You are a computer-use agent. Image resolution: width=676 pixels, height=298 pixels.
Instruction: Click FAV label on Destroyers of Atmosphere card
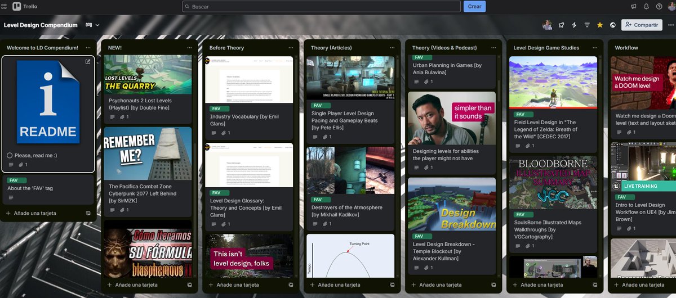click(321, 199)
